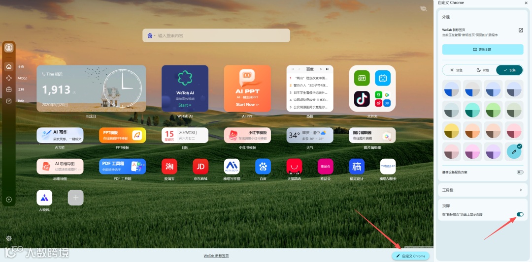This screenshot has width=532, height=262.
Task: Open the PDF 工具箱 widget
Action: pos(123,167)
